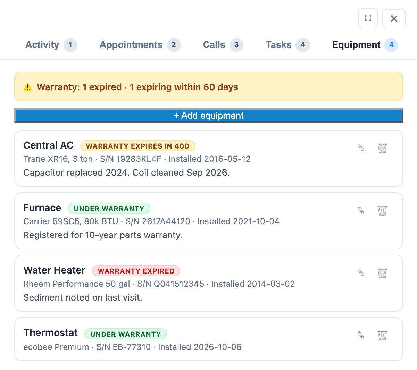
Task: Go to the Calls tab
Action: (x=223, y=45)
